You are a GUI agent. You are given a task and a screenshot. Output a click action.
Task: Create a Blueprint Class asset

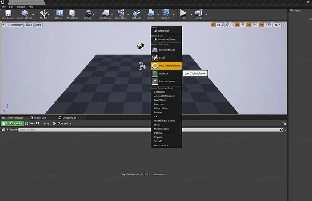[166, 50]
